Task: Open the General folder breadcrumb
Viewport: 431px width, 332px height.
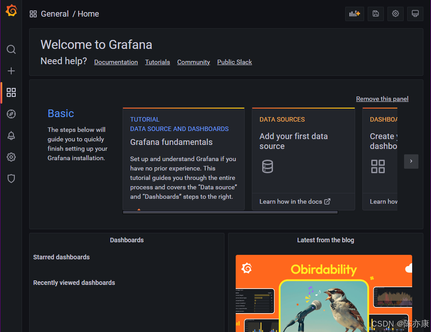Action: pos(55,14)
